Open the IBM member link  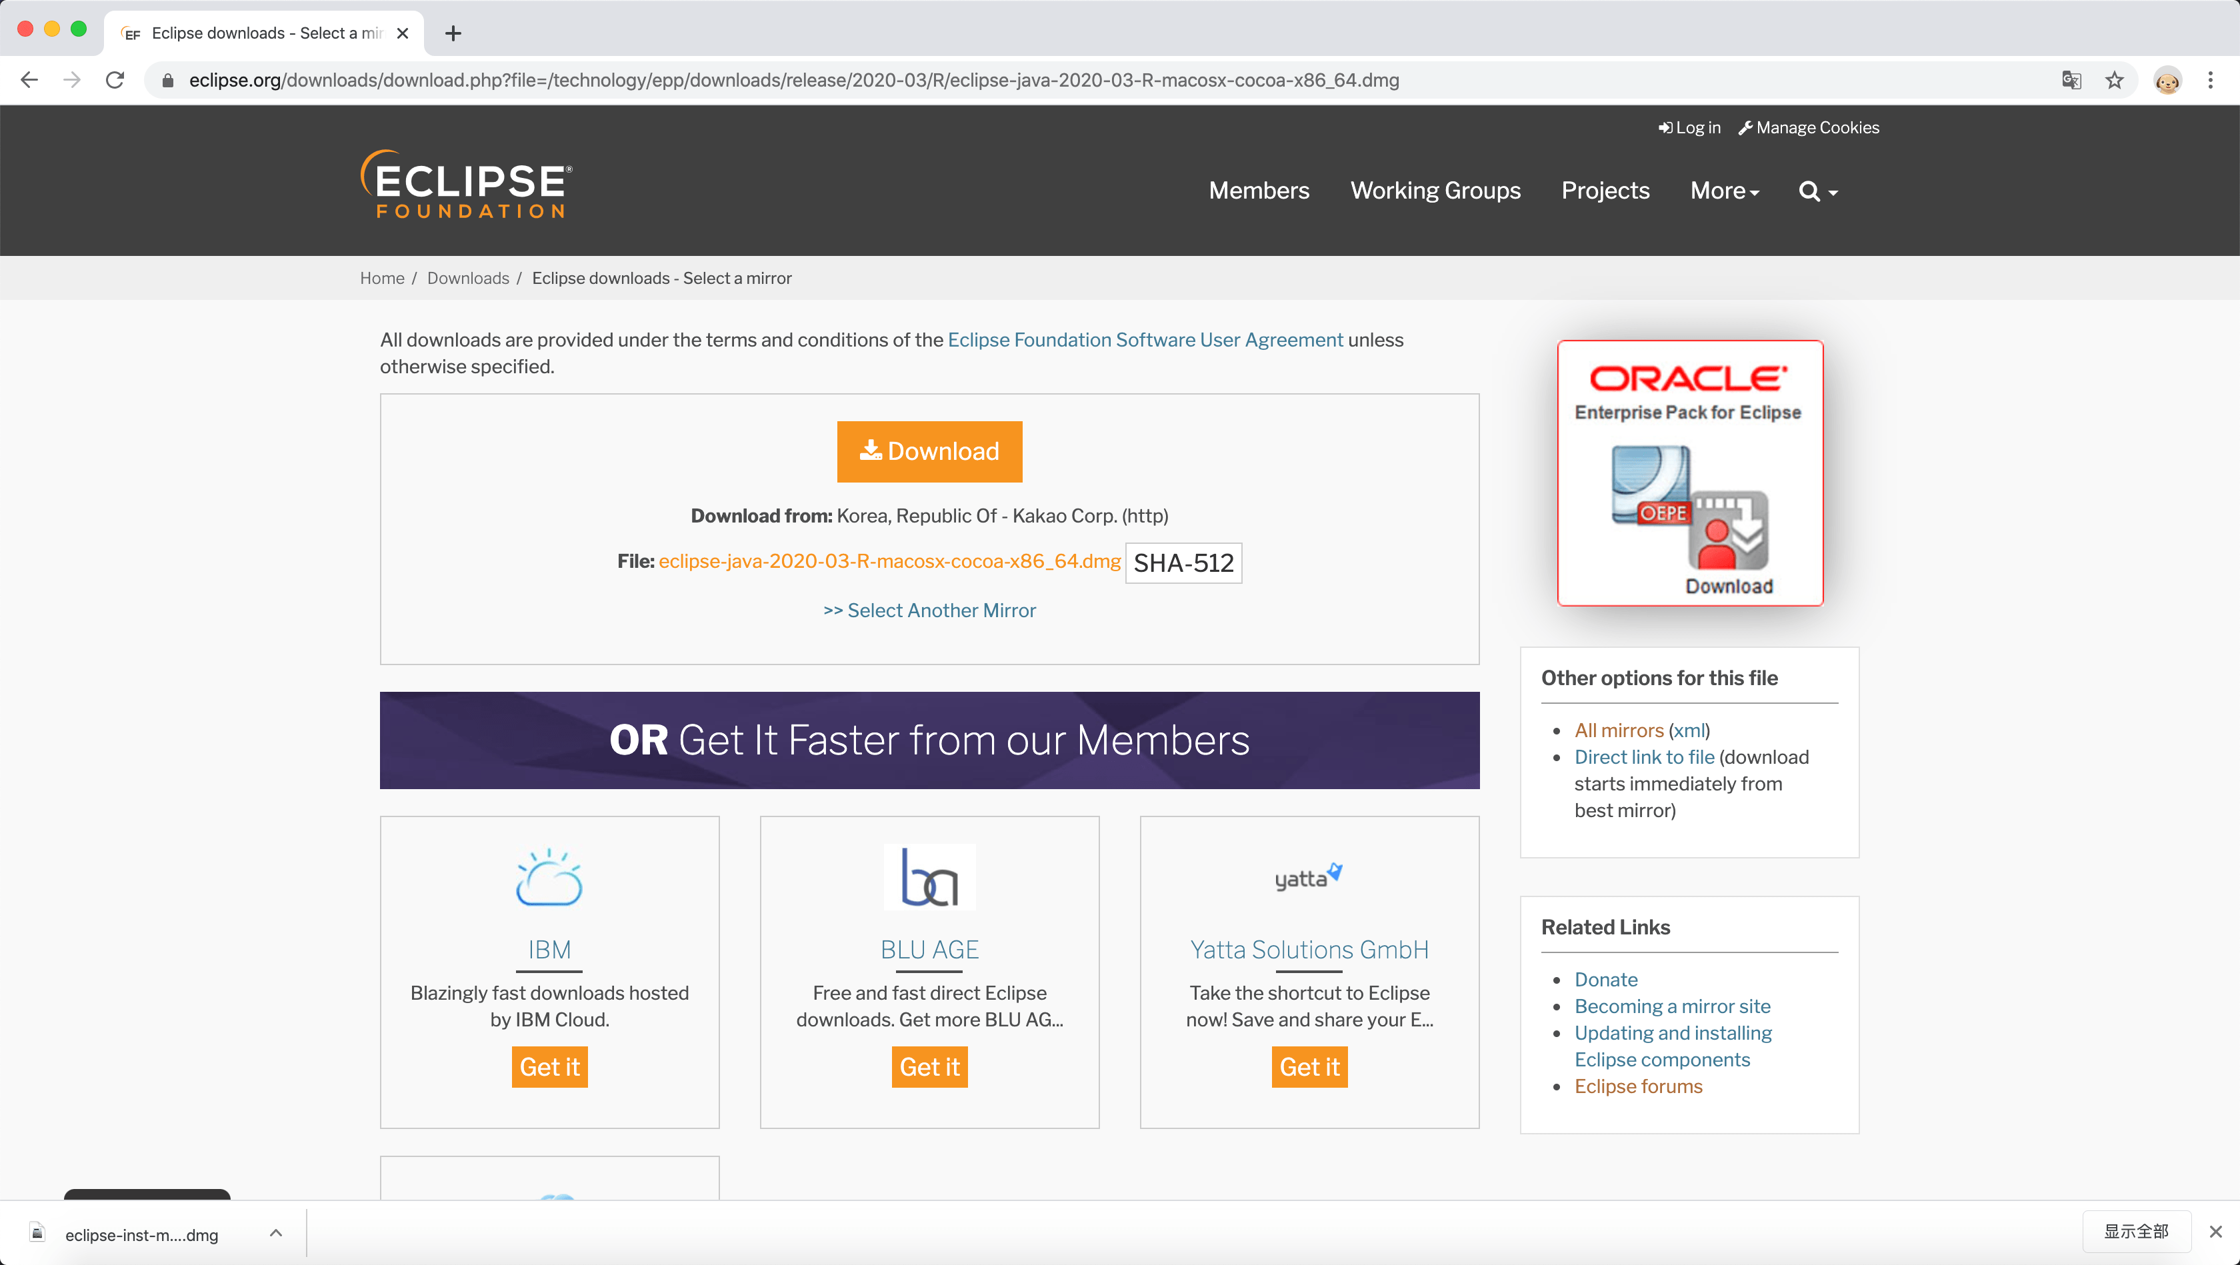[x=549, y=949]
